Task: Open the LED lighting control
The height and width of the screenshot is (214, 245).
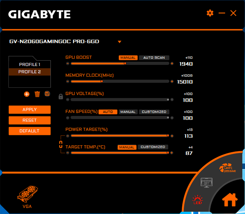Action: (x=197, y=200)
